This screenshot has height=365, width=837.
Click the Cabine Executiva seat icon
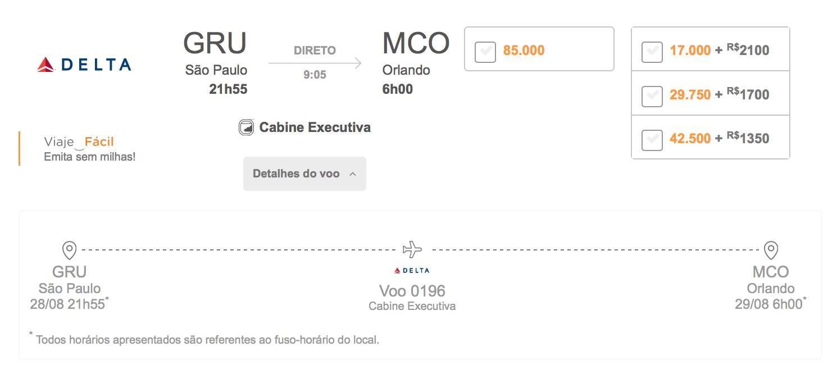click(x=247, y=127)
